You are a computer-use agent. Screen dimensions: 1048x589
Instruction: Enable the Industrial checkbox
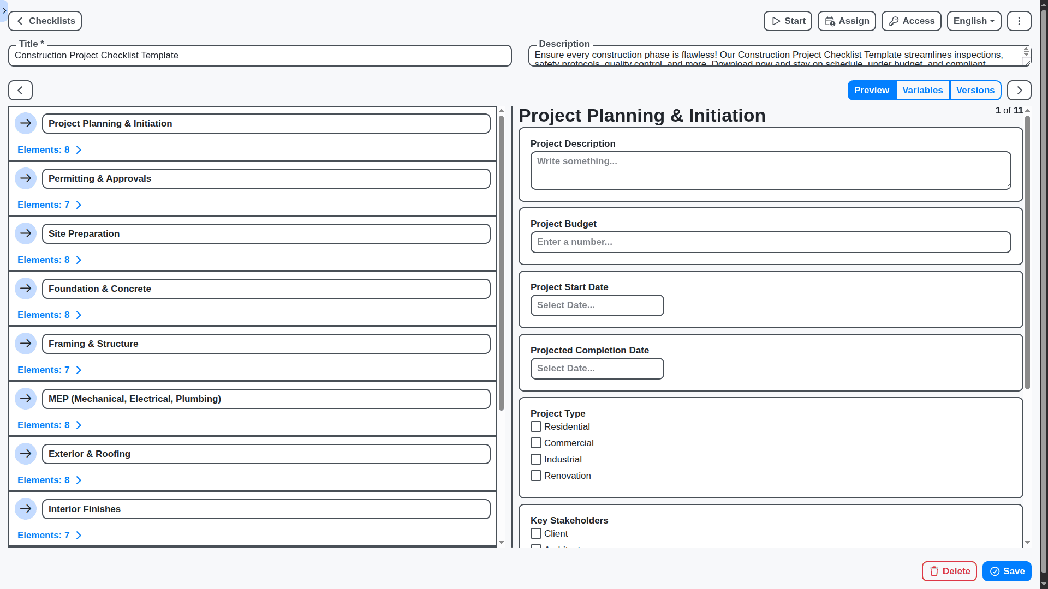536,459
